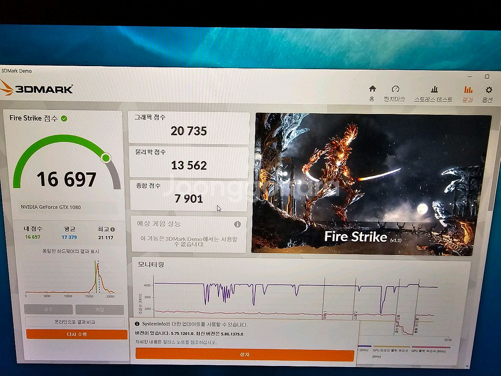Click info icon beside 최고 score
This screenshot has height=376, width=501.
[x=113, y=229]
